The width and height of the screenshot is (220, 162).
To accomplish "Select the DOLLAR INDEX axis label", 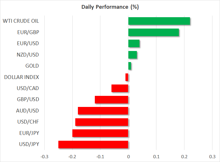I will point(22,77).
